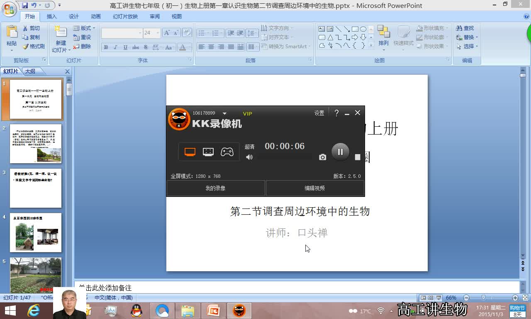Toggle Italic formatting
Image resolution: width=531 pixels, height=319 pixels.
[115, 47]
